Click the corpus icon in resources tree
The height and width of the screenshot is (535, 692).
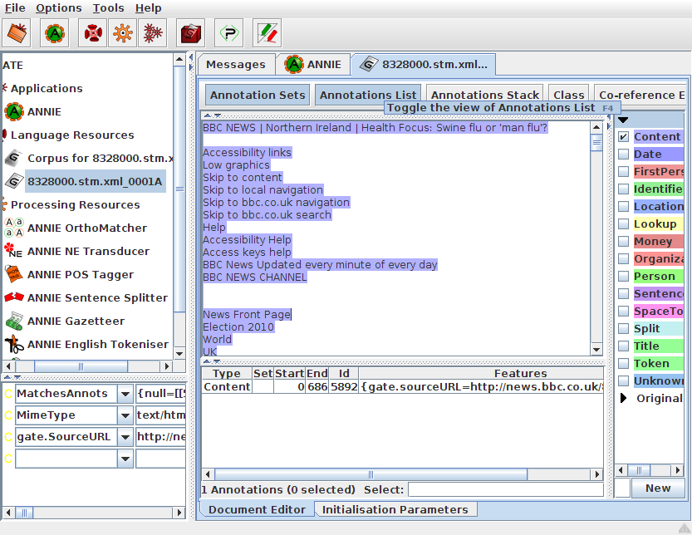click(14, 158)
